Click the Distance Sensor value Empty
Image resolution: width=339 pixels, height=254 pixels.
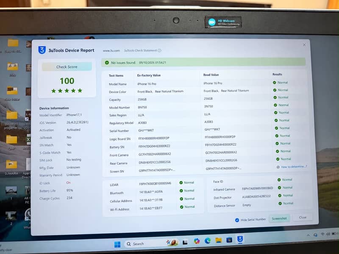[247, 205]
